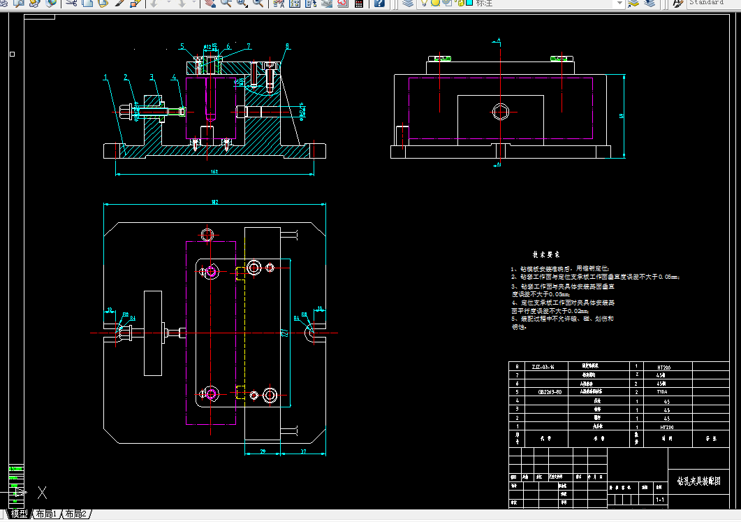
Task: Click the 59 height dimension on right view
Action: click(x=622, y=116)
